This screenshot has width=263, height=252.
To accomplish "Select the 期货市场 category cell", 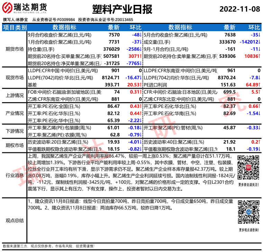I will pos(15,49).
